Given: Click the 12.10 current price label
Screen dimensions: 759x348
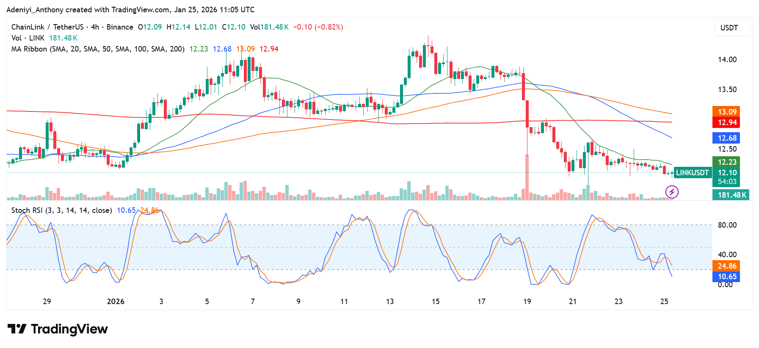Looking at the screenshot, I should point(727,173).
